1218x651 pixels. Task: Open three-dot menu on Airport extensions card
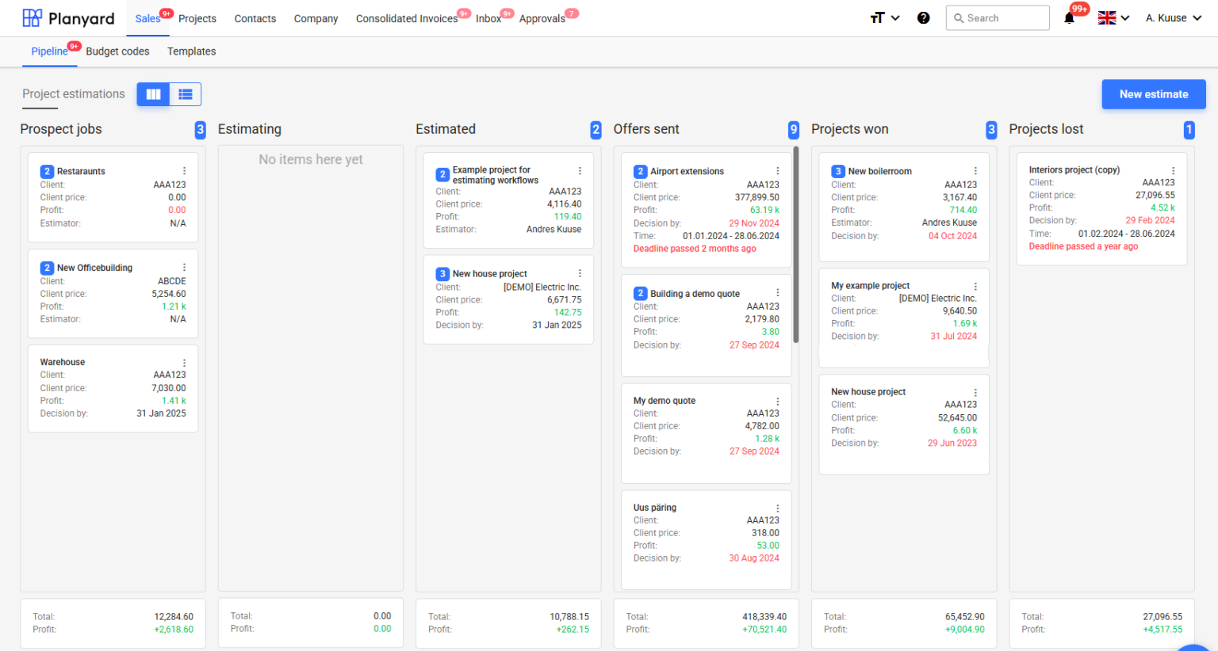777,171
